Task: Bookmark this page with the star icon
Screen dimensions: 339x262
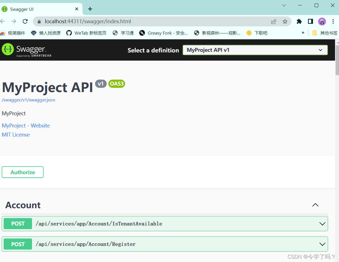Action: (285, 21)
